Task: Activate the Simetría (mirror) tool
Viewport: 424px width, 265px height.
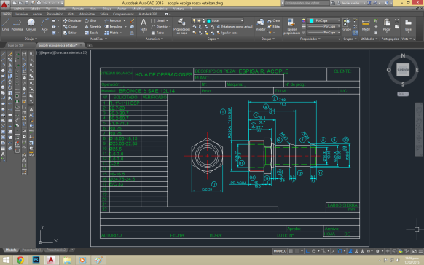Action: (x=93, y=27)
